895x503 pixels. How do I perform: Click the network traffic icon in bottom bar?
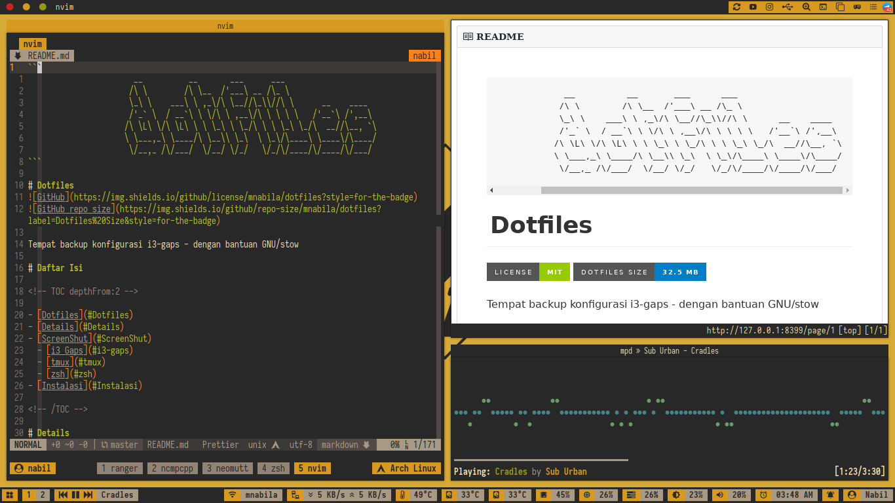tap(295, 495)
